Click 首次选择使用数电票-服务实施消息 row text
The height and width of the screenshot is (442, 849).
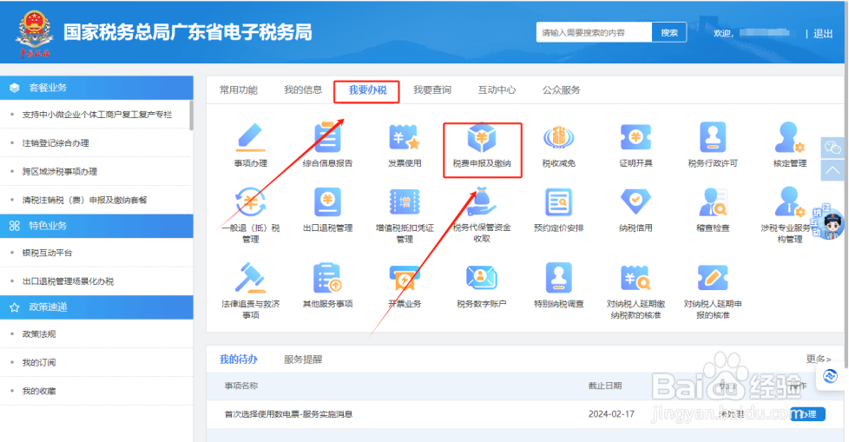click(x=288, y=414)
